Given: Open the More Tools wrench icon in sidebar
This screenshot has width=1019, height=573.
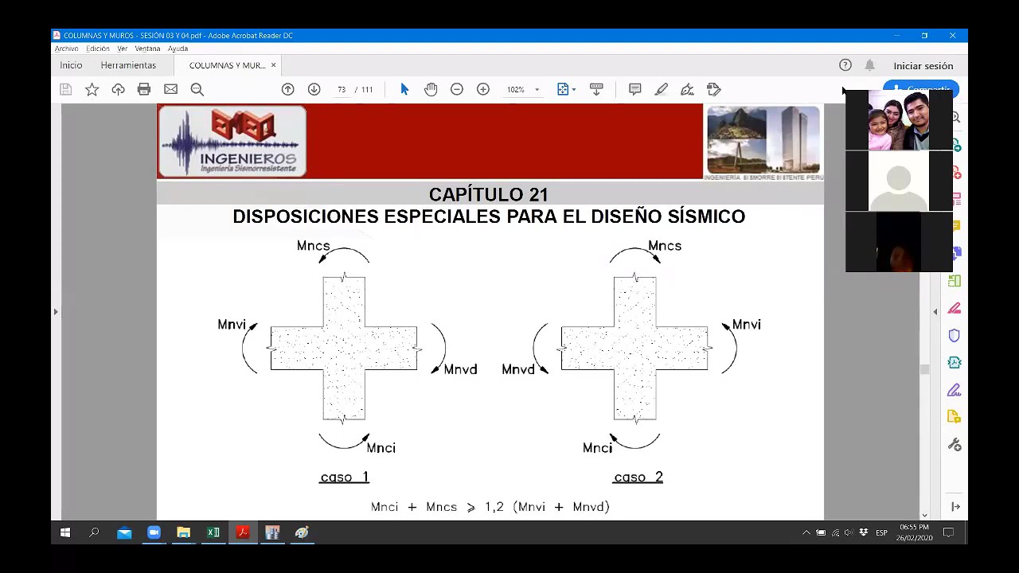Looking at the screenshot, I should coord(955,445).
